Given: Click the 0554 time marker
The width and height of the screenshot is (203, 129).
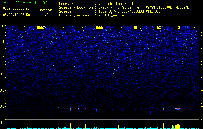Looking at the screenshot, I should (x=80, y=28).
